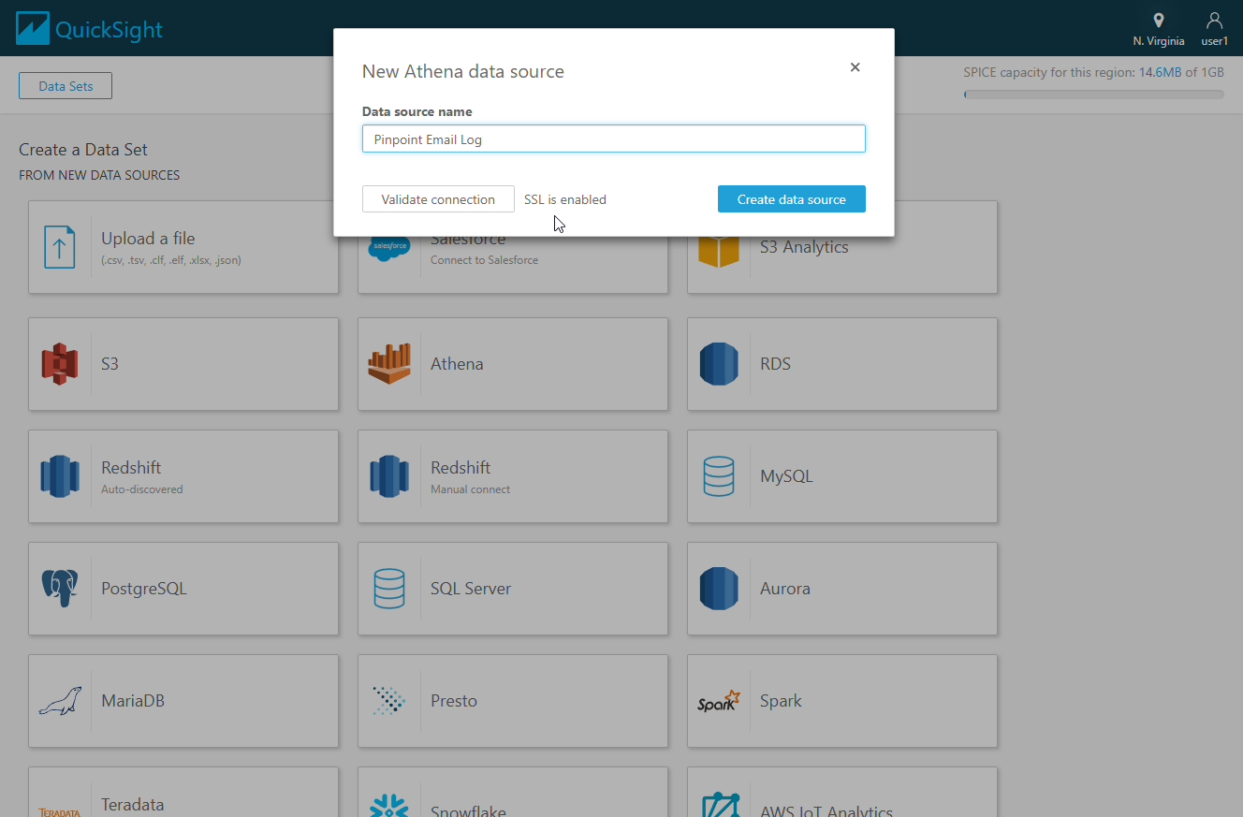Choose the Snowflake icon
Screen dimensions: 1243x817
(x=389, y=807)
